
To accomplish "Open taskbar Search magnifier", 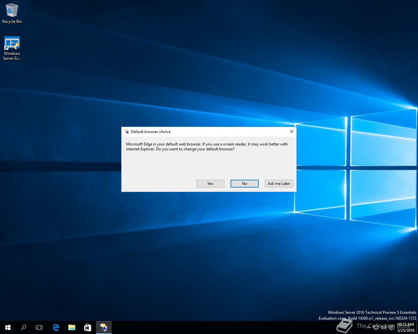I will [24, 327].
